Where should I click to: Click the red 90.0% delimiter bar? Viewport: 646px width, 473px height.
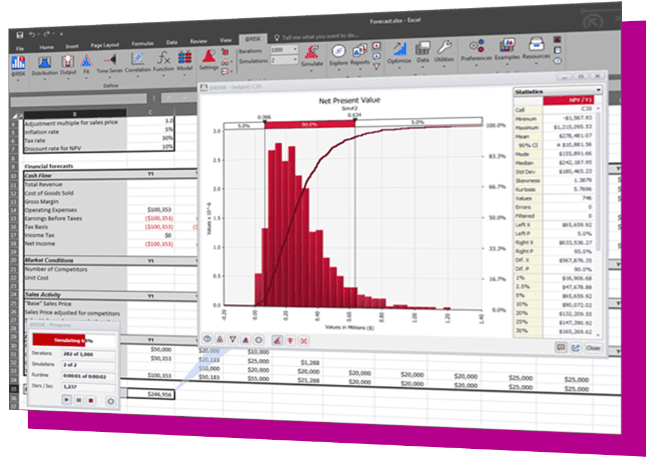pos(310,124)
